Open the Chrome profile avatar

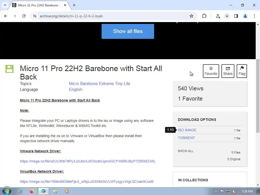click(245, 16)
